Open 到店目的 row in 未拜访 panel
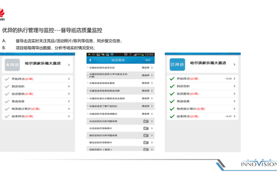Image resolution: width=277 pixels, height=175 pixels. (x=37, y=86)
